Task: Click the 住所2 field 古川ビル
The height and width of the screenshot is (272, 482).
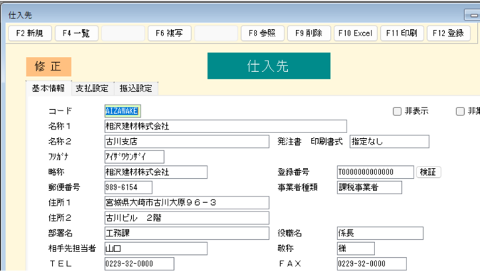Action: 187,218
